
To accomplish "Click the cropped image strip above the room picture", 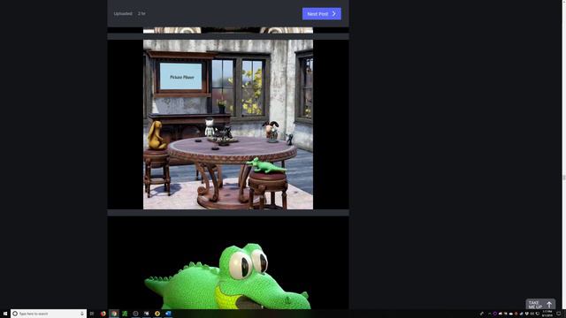I will coord(228,30).
